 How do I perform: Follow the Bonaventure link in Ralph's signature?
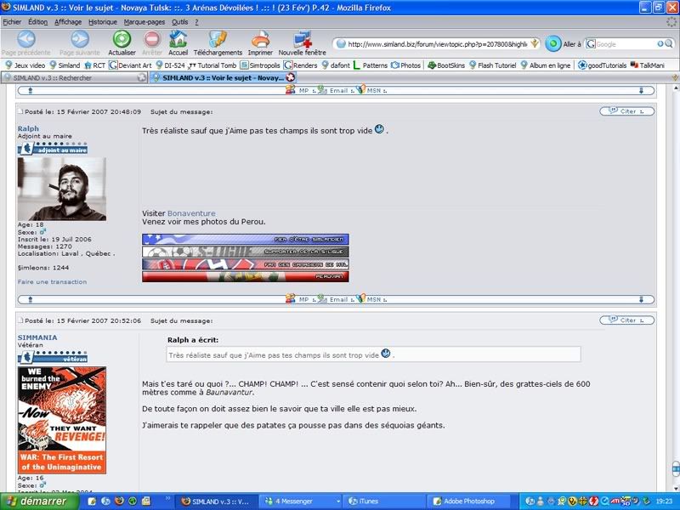[x=191, y=213]
